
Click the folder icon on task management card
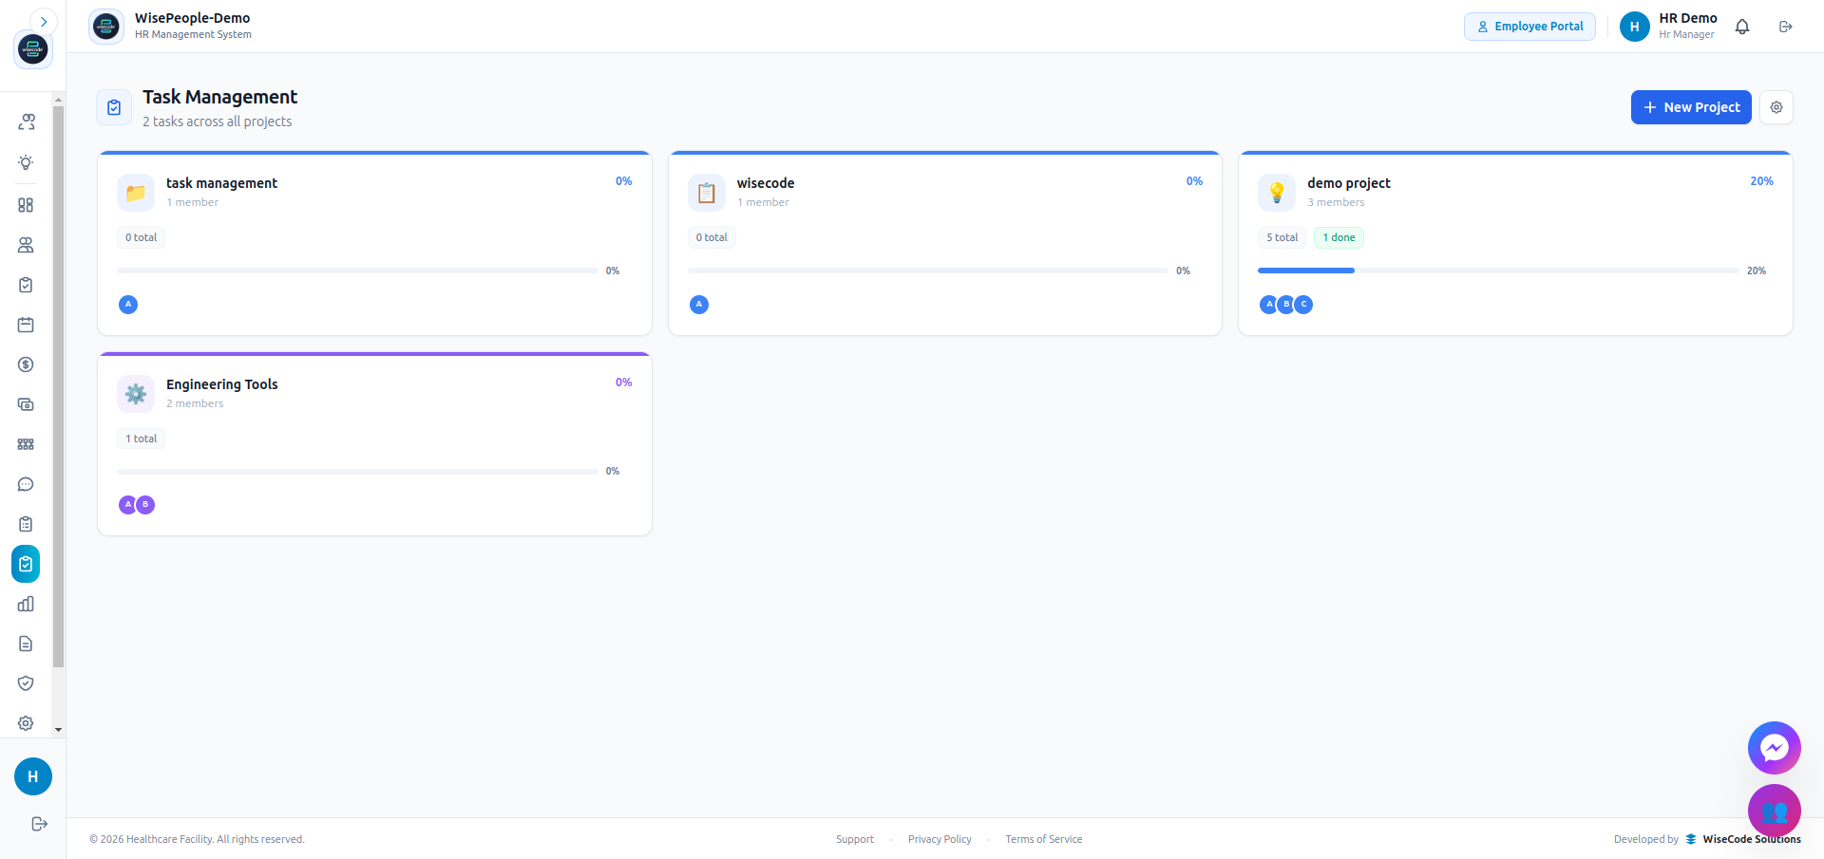click(x=136, y=193)
